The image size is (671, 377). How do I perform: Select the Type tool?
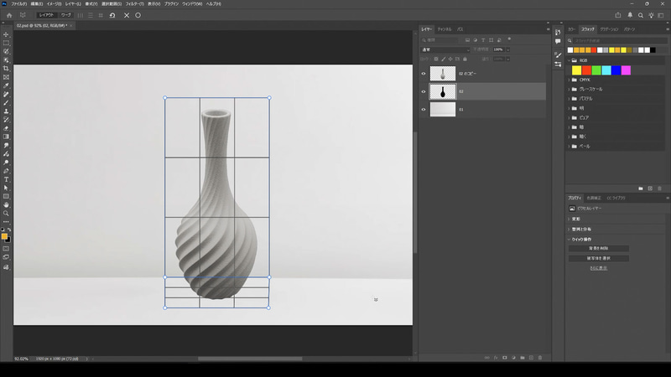coord(6,179)
